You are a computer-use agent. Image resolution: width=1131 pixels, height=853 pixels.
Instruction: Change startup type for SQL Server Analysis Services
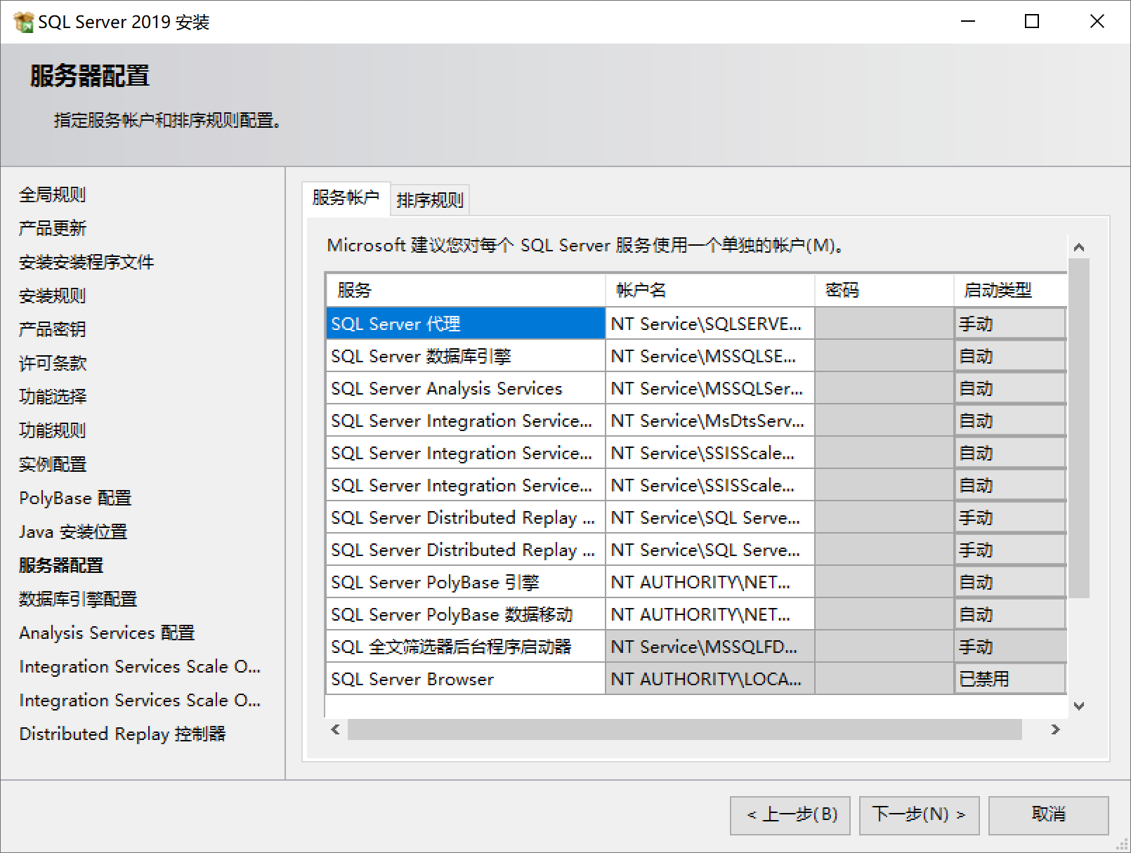pyautogui.click(x=1010, y=388)
